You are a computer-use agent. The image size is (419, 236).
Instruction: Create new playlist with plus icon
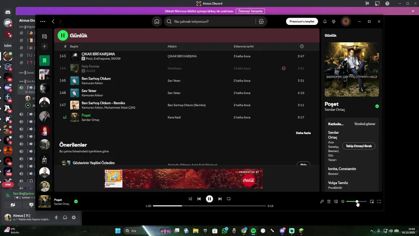(45, 46)
